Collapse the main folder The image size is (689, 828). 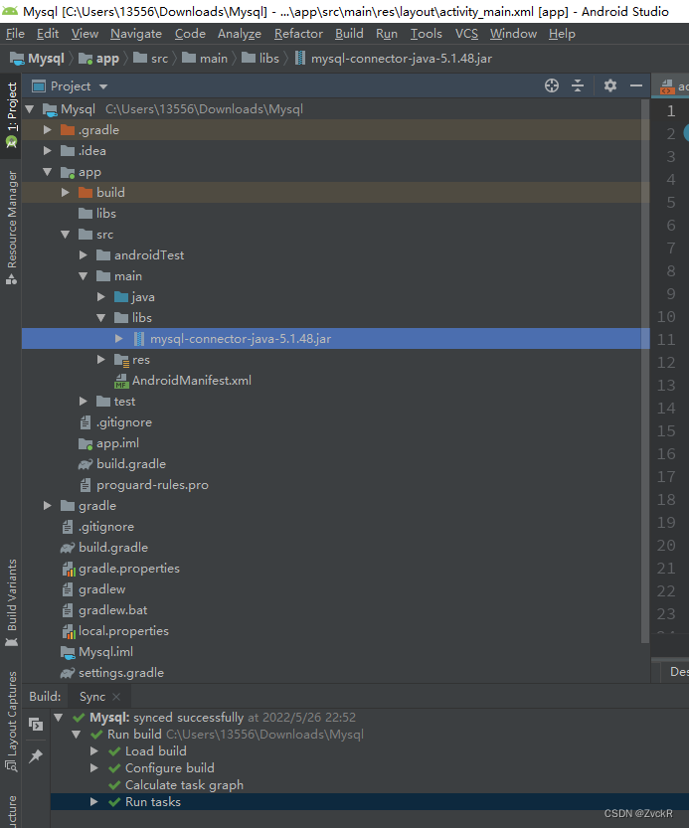(x=83, y=276)
